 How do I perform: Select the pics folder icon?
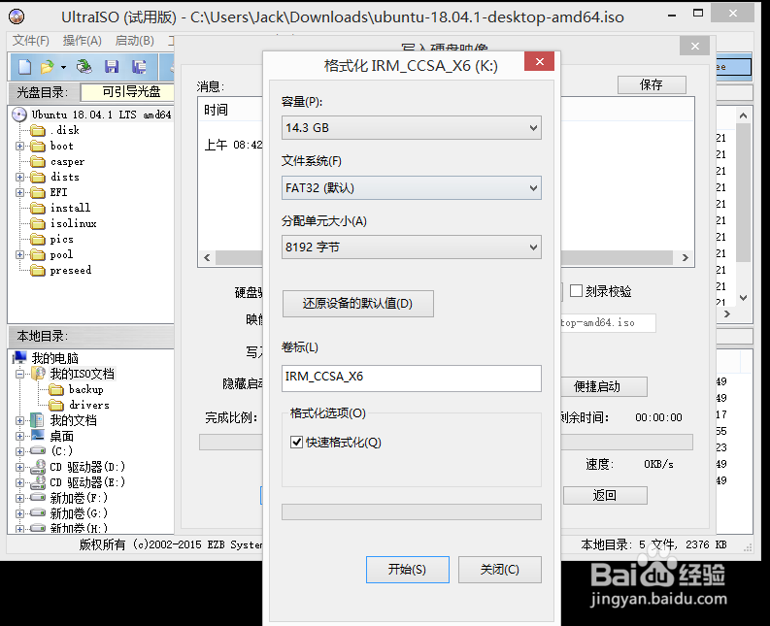37,240
